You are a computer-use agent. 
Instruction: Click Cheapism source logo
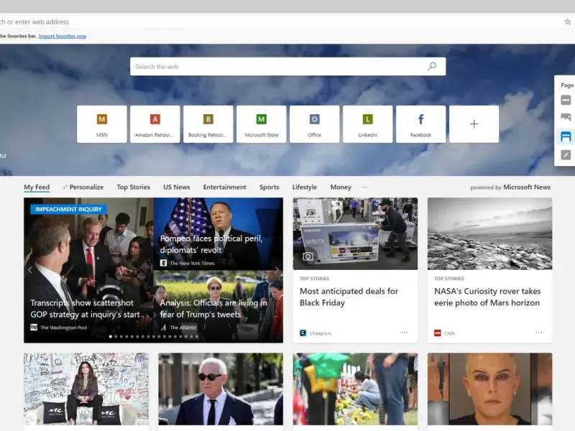(x=303, y=333)
